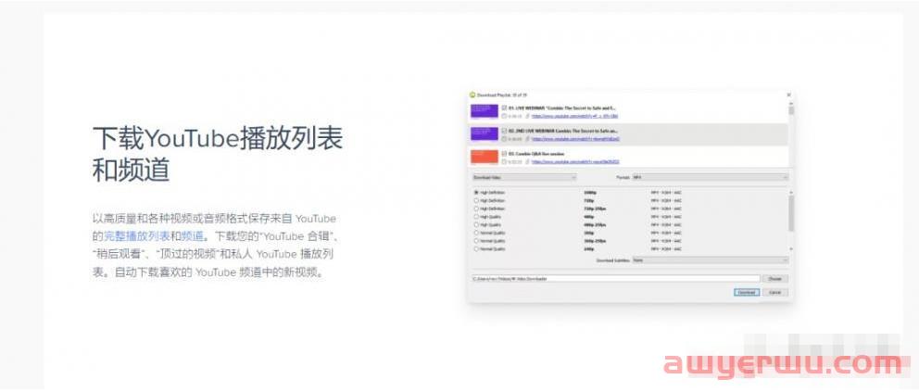Open YouTube URL of 01. LIVE WEBINAR
This screenshot has width=919, height=392.
click(x=573, y=116)
